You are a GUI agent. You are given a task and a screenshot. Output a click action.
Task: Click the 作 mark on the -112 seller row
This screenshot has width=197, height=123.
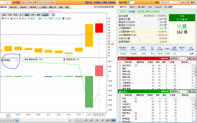click(x=136, y=98)
